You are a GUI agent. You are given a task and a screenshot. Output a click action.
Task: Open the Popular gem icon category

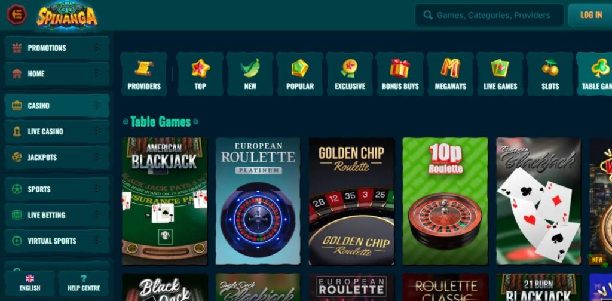point(300,74)
